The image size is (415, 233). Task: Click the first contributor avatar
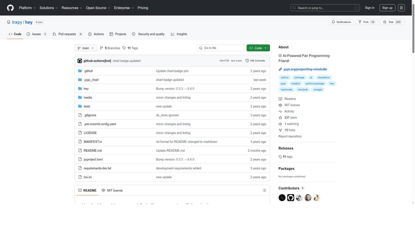pyautogui.click(x=282, y=198)
